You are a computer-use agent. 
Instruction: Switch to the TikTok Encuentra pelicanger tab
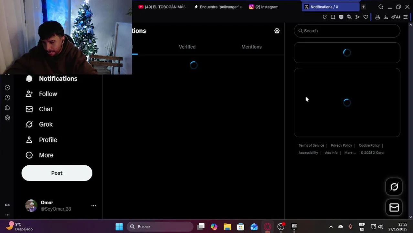click(218, 7)
